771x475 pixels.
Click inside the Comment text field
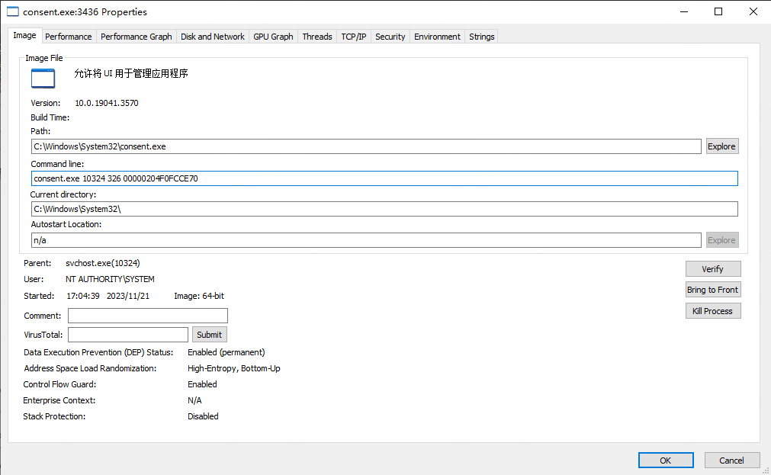tap(147, 316)
